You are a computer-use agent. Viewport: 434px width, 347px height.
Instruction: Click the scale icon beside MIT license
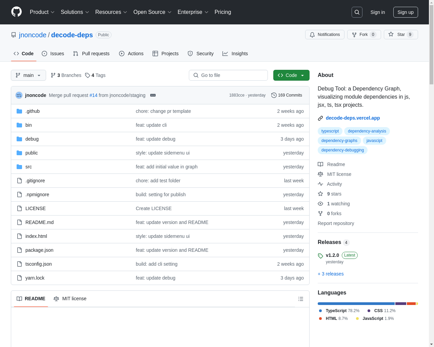[x=320, y=174]
